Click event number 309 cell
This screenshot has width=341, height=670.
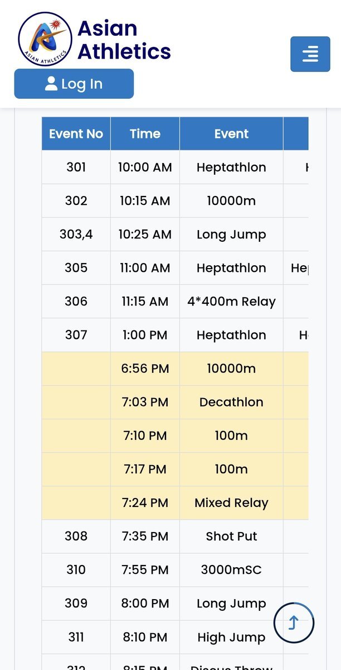pyautogui.click(x=76, y=604)
